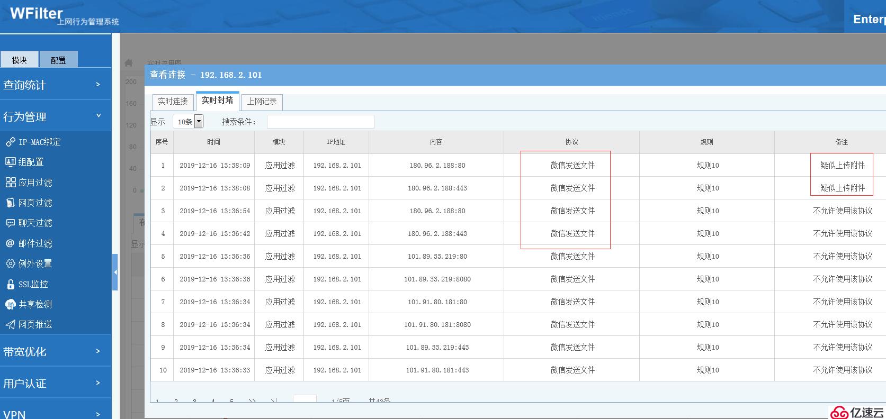Sort by the IP地址 column header

(x=336, y=142)
